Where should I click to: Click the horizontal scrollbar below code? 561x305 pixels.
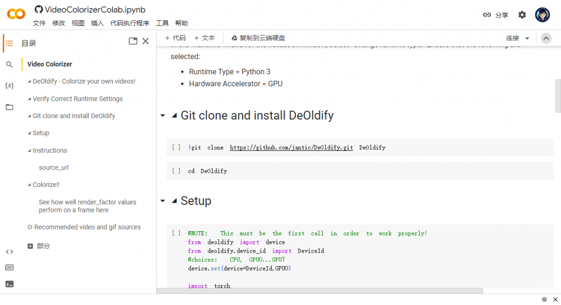[x=319, y=291]
